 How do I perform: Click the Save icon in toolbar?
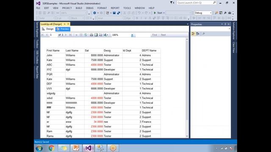pos(114,13)
